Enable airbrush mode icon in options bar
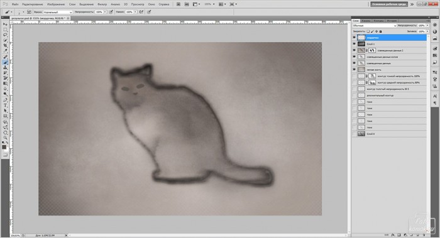 click(141, 12)
